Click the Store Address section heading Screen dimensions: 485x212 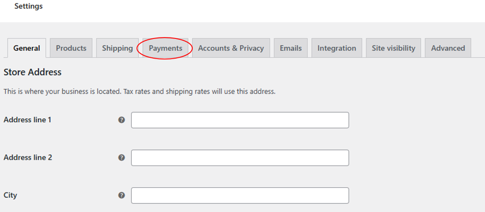coord(32,73)
